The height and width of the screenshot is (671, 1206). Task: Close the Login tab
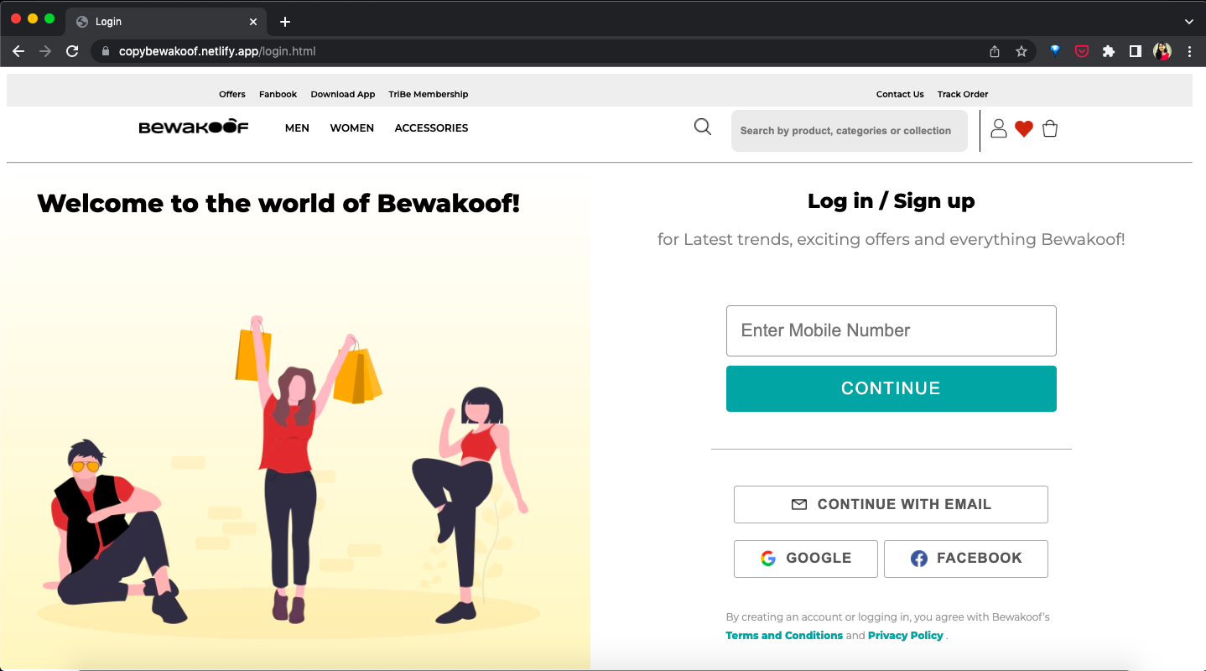pos(253,22)
